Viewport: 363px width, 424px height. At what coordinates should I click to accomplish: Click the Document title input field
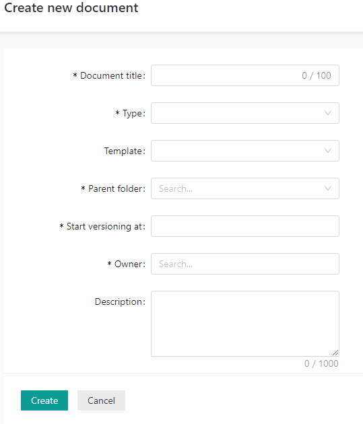point(244,75)
